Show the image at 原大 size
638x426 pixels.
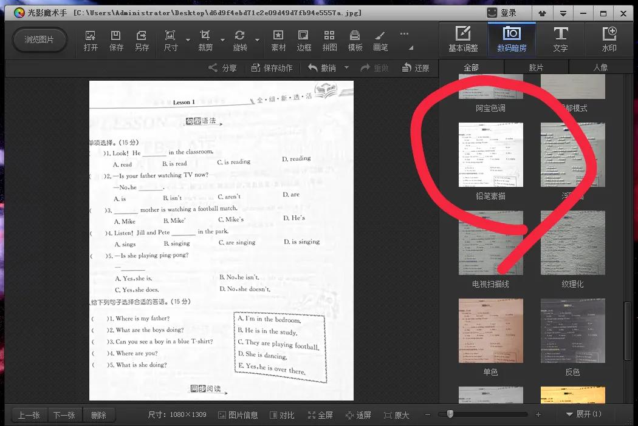(397, 415)
